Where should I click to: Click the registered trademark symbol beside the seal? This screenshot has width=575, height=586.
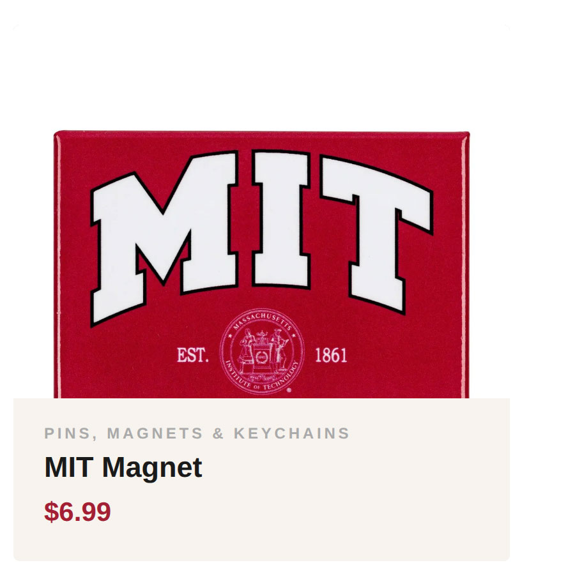289,390
